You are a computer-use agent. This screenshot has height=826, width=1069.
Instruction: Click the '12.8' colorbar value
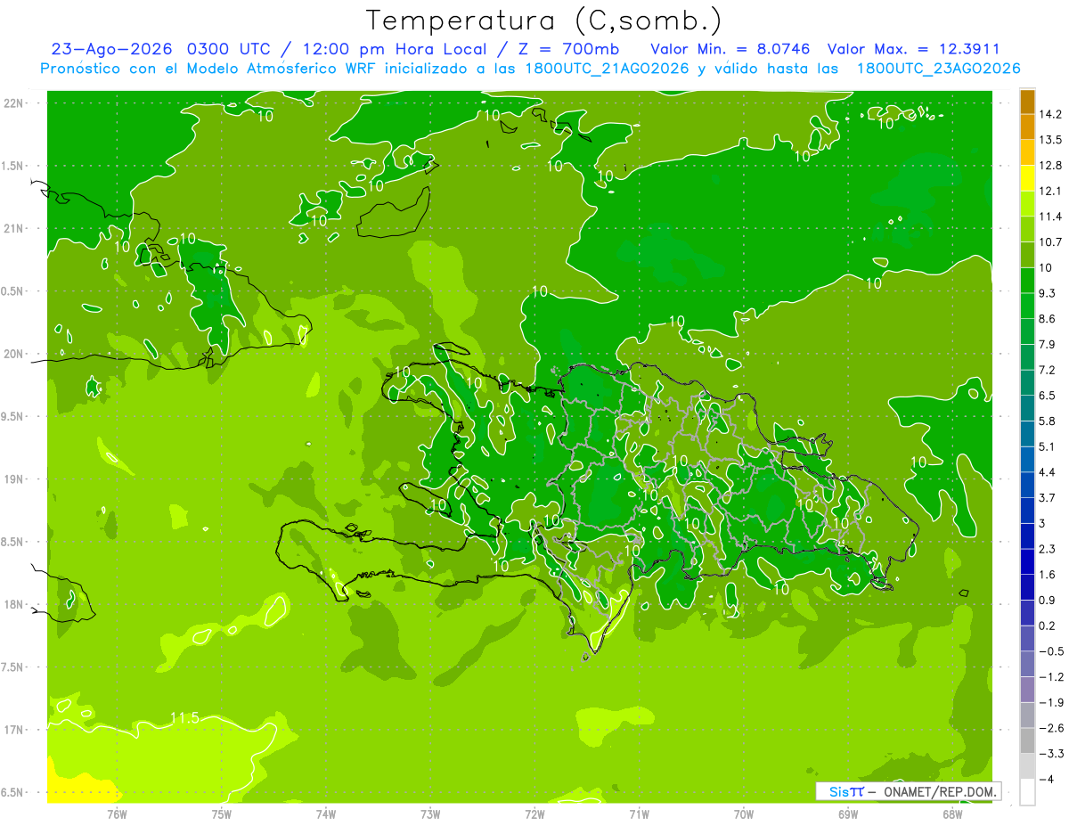point(1049,166)
